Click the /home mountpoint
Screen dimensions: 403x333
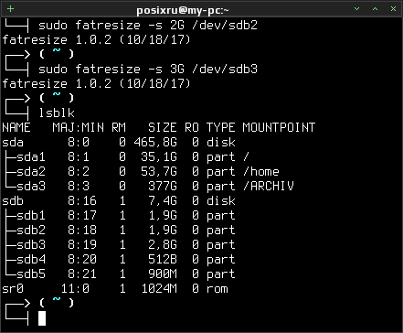(261, 171)
